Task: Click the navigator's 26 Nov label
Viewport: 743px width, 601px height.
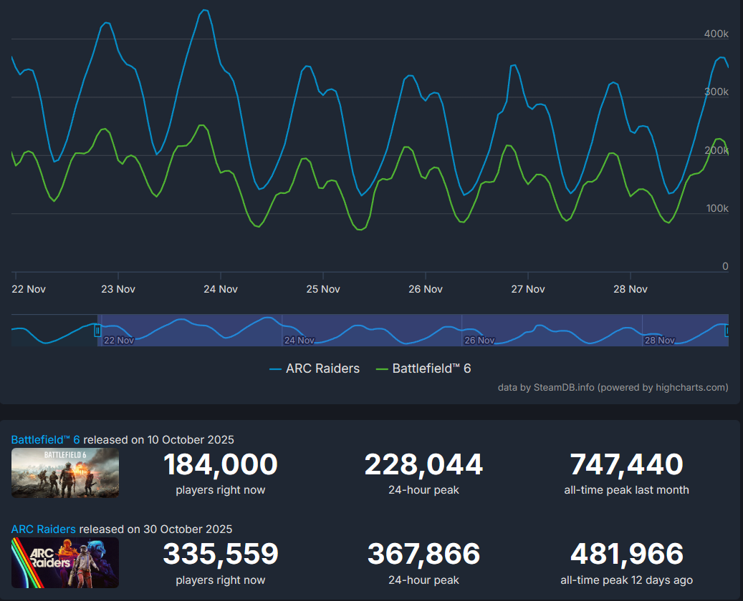Action: (479, 341)
